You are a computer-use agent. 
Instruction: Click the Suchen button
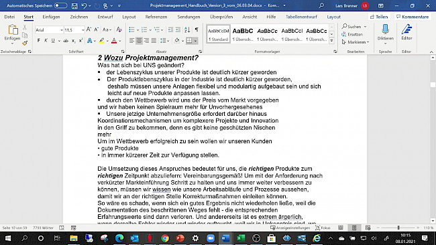point(351,27)
